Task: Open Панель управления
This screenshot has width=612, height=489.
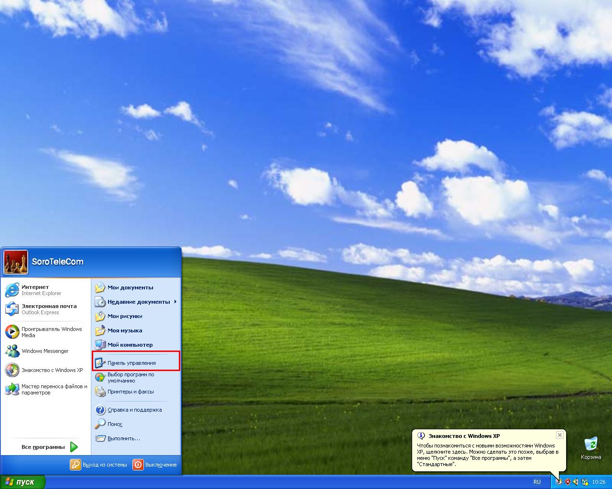Action: pyautogui.click(x=131, y=363)
